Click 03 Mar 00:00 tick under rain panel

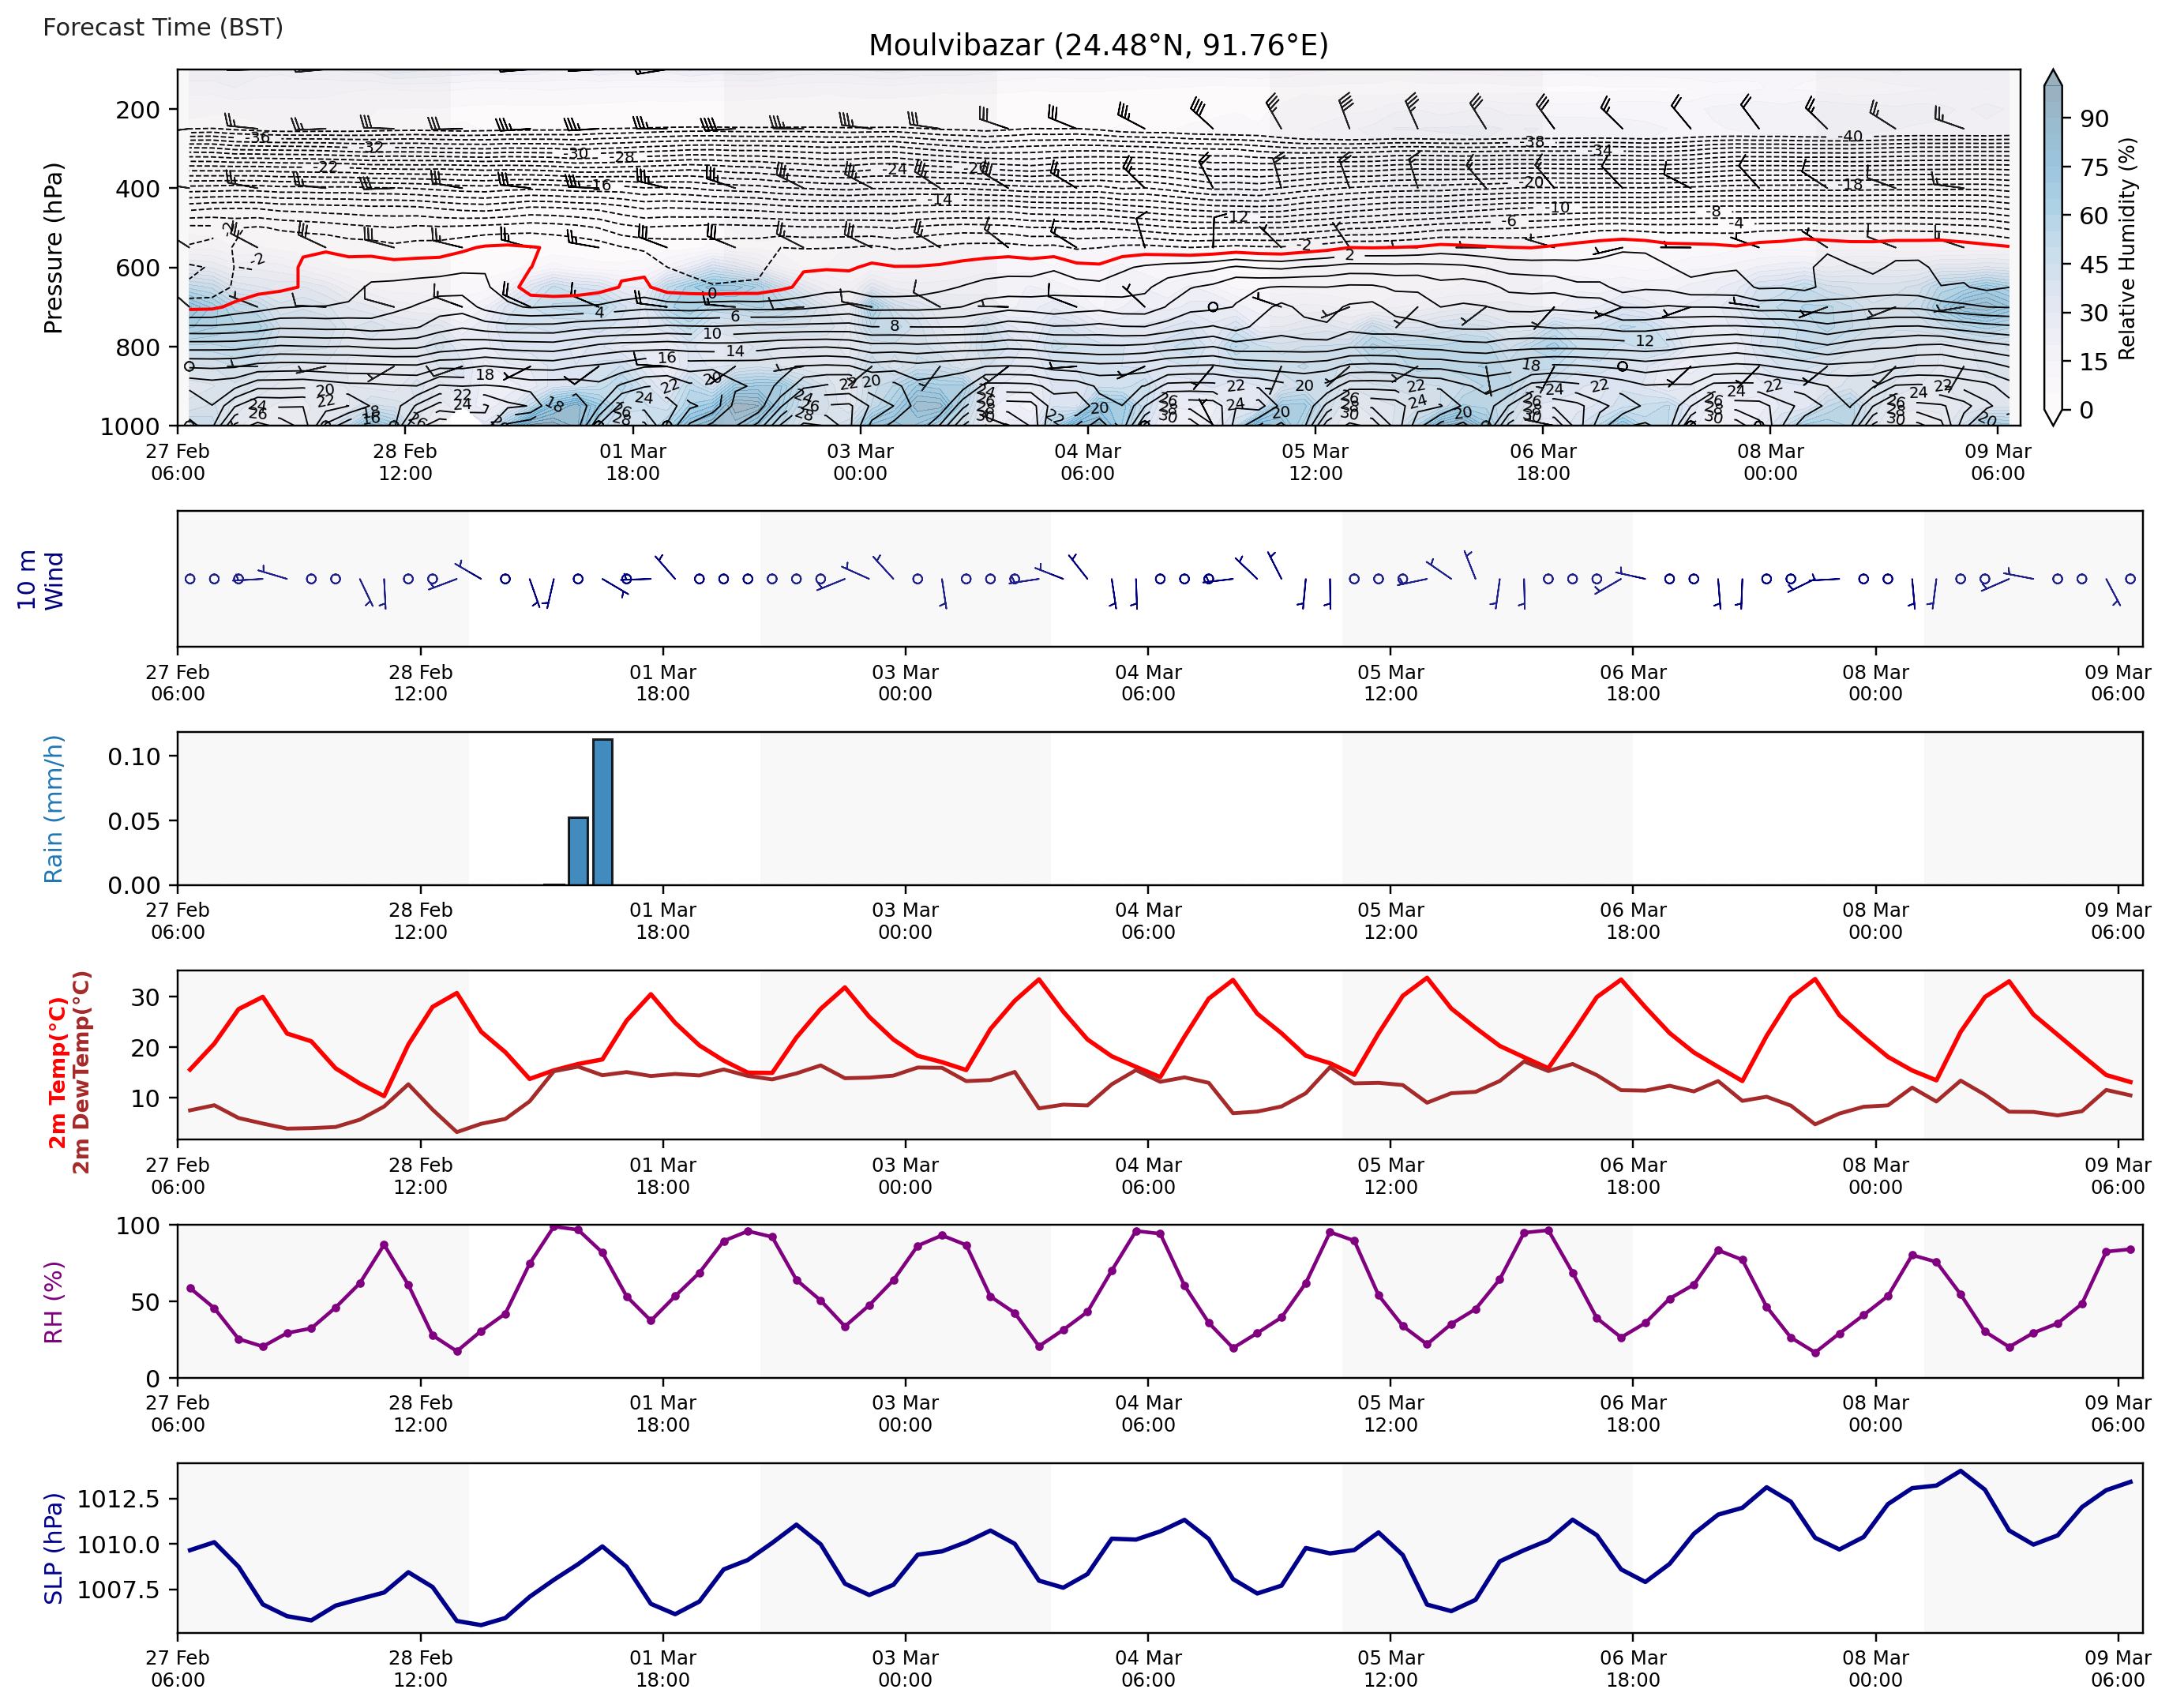click(904, 921)
